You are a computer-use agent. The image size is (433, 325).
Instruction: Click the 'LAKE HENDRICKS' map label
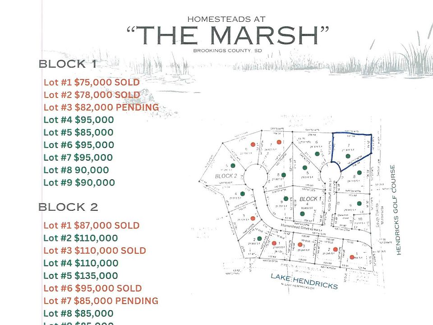(x=304, y=280)
